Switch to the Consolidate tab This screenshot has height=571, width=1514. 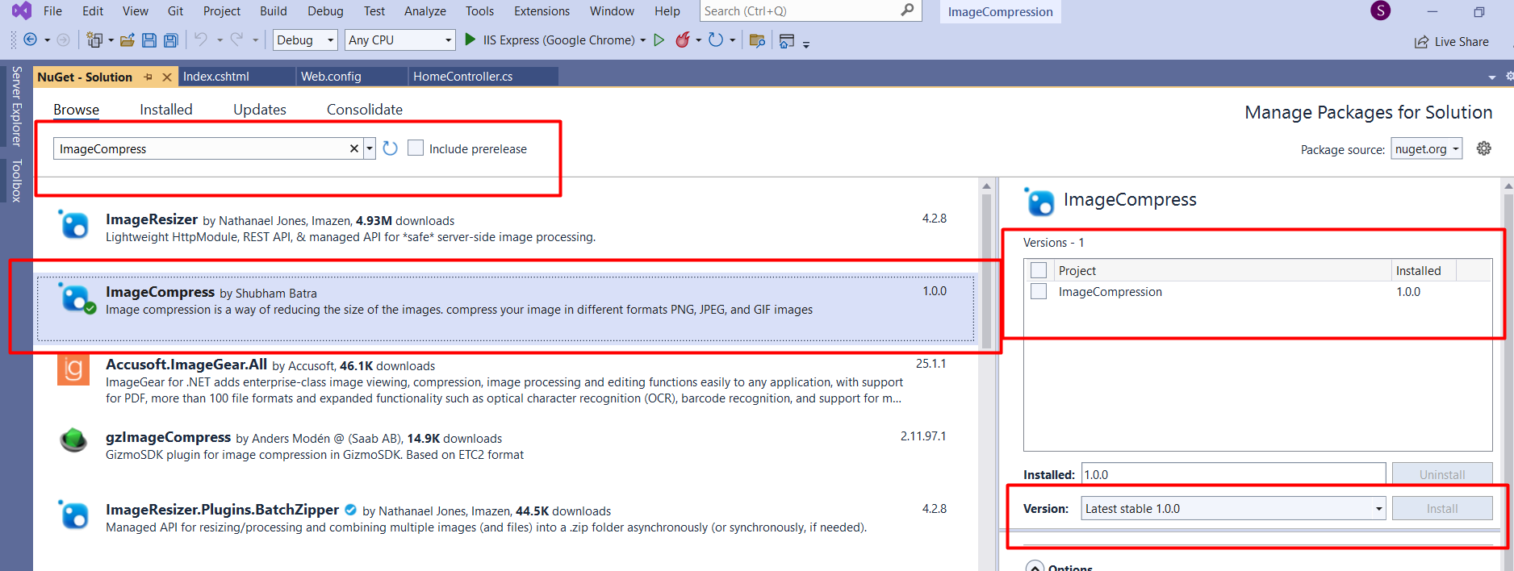(x=364, y=109)
